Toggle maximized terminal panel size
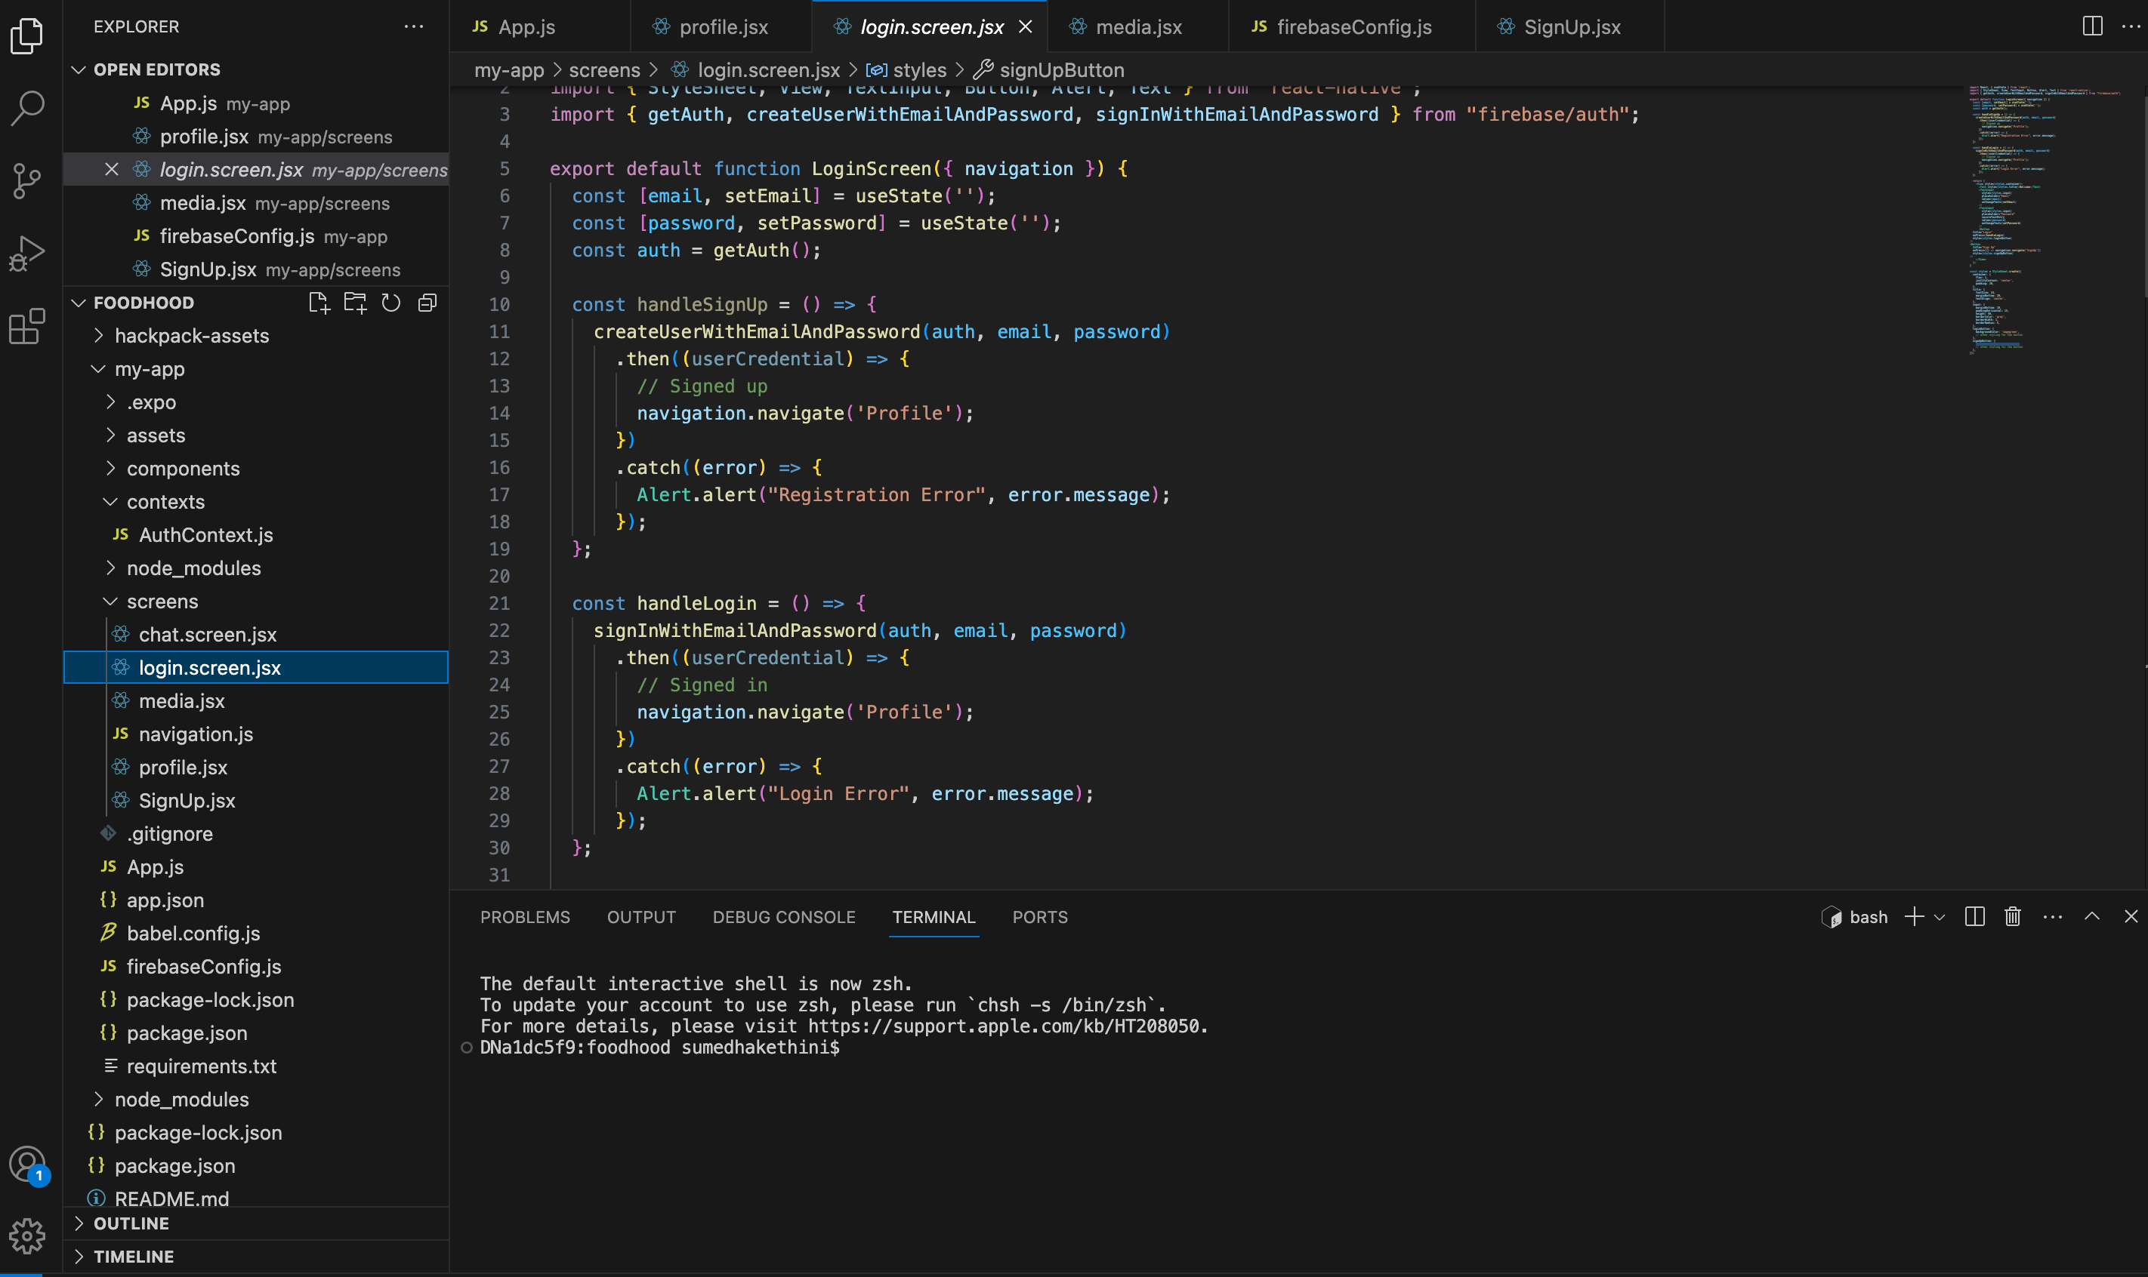The height and width of the screenshot is (1277, 2148). [x=2091, y=917]
